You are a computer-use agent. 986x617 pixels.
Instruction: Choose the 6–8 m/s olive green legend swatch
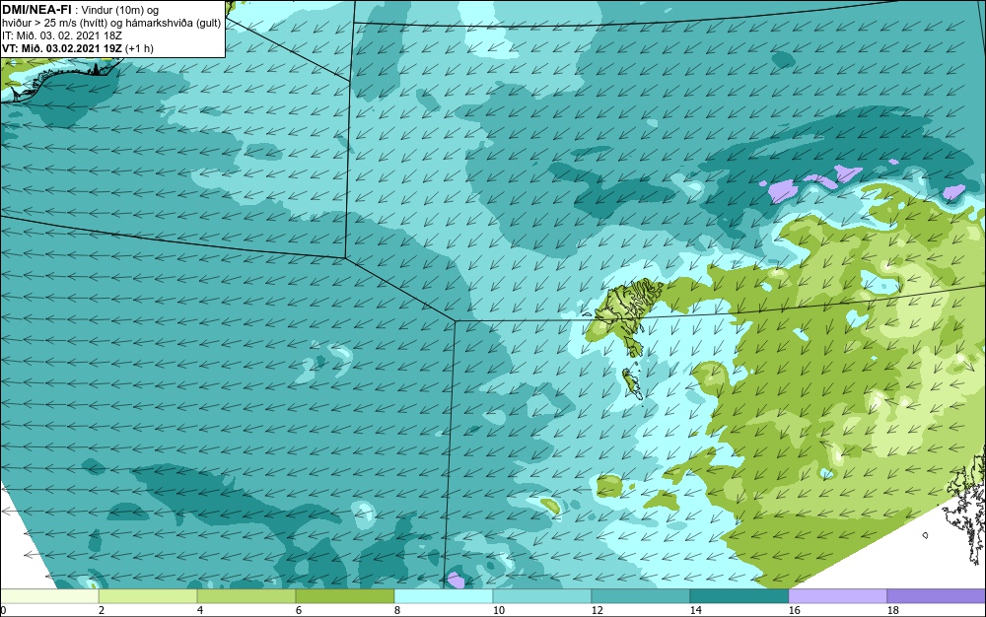pyautogui.click(x=345, y=596)
